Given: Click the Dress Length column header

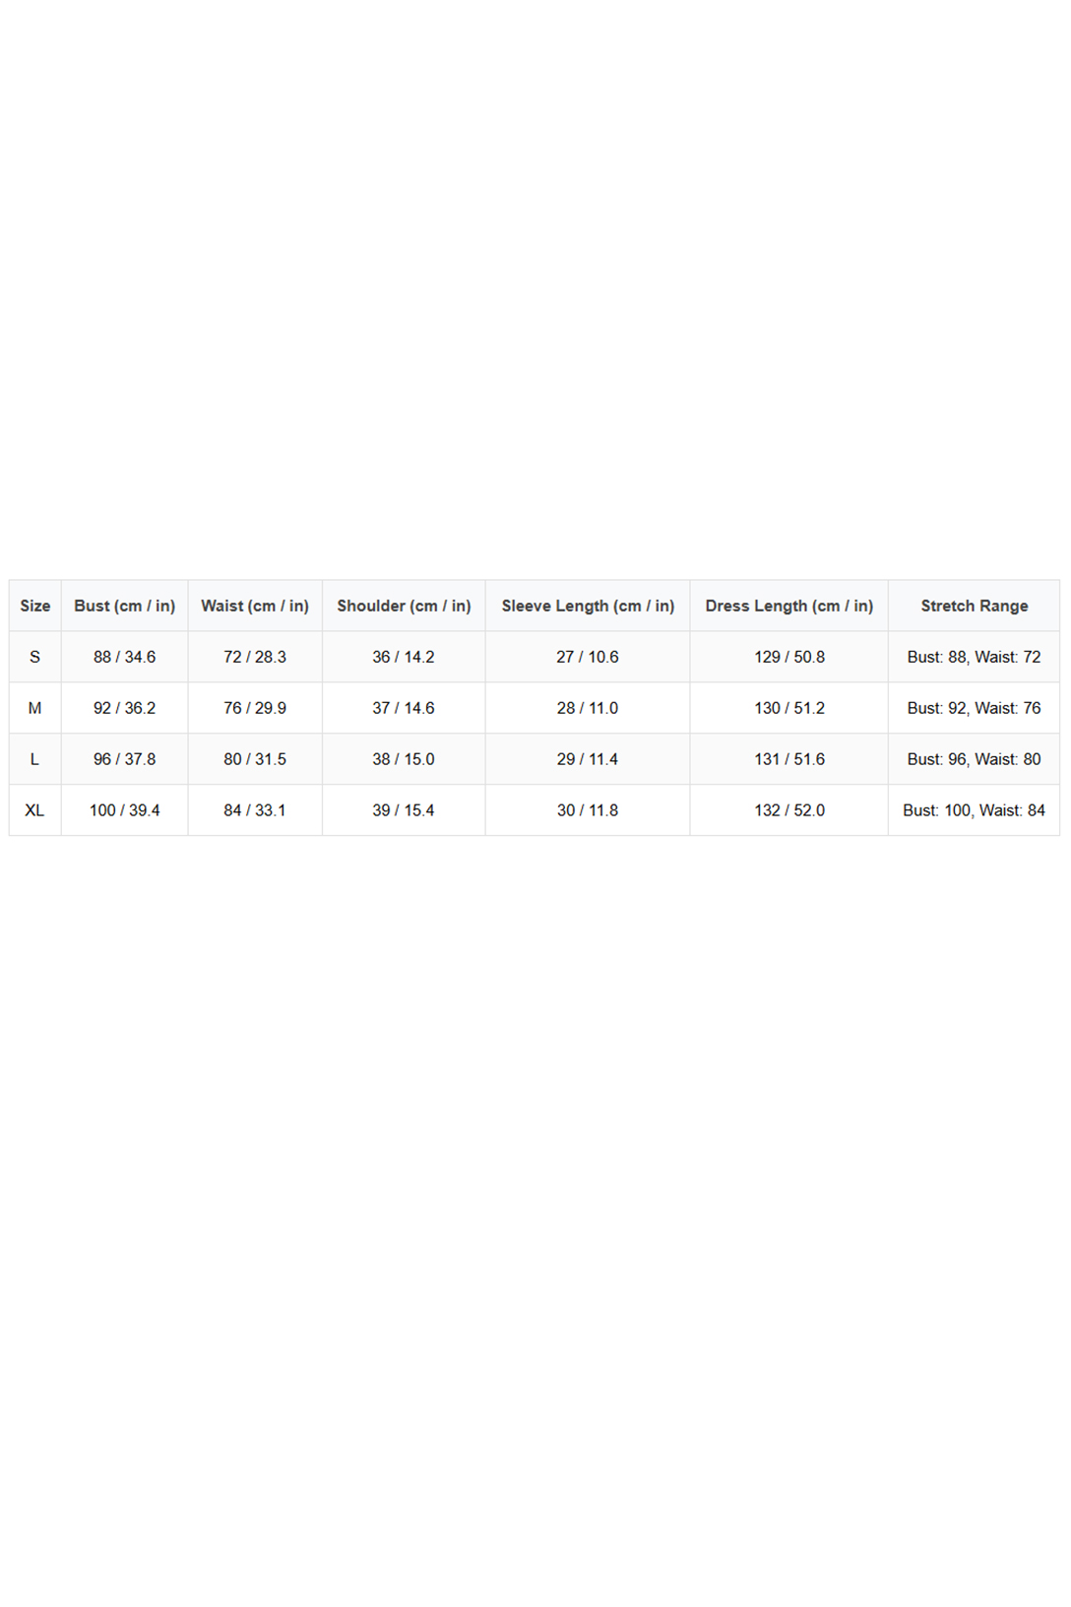Looking at the screenshot, I should click(788, 606).
